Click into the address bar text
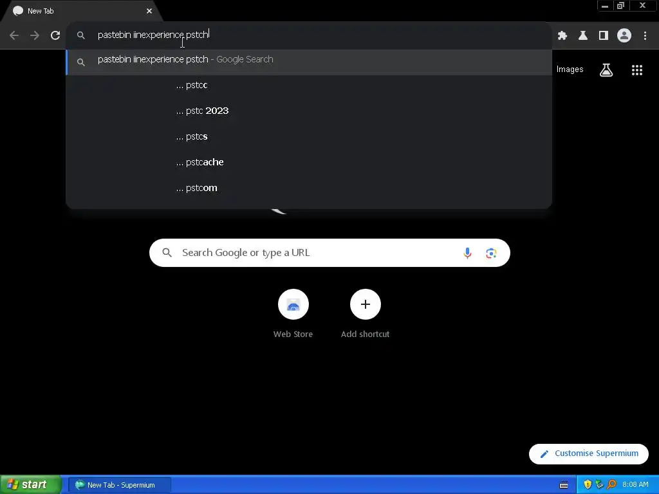Screen dimensions: 659x494 coord(153,35)
